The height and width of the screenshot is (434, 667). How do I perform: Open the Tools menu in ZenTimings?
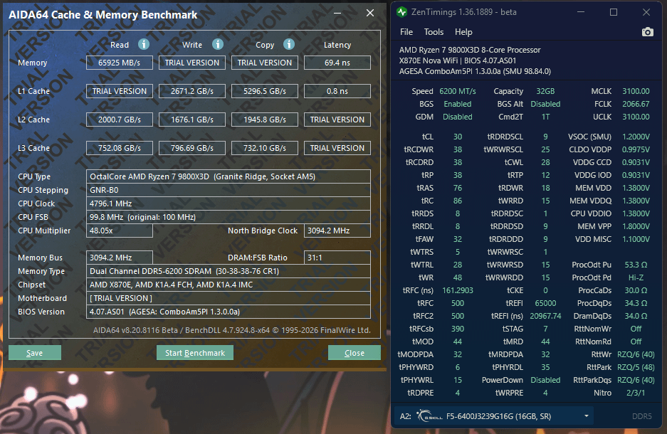click(434, 32)
